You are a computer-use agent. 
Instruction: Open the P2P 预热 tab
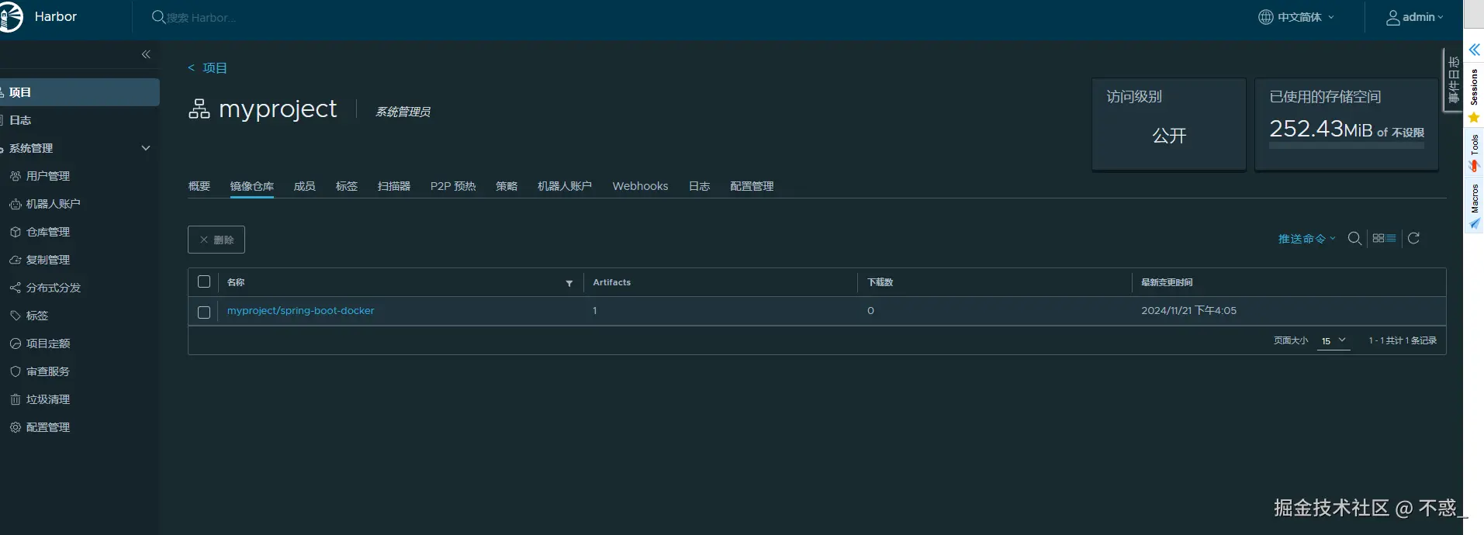pos(453,186)
